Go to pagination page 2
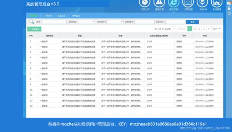Screen dimensions: 232x132 195,29
